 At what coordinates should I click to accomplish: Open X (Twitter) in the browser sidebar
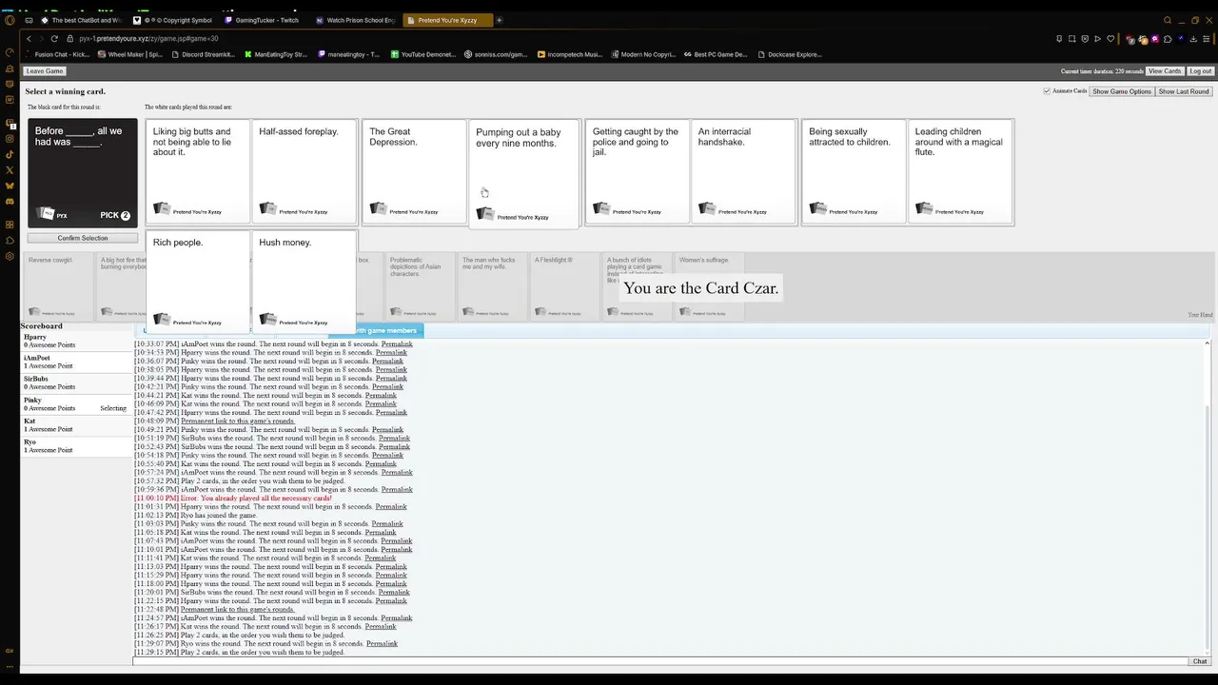[x=10, y=170]
